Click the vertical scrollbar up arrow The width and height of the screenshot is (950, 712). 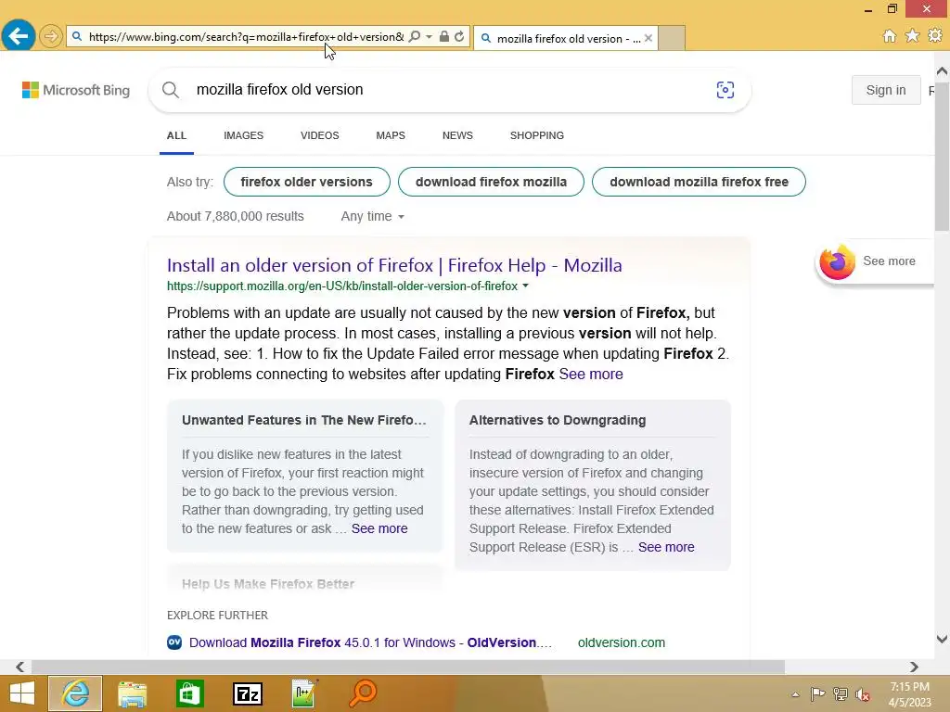pos(942,70)
